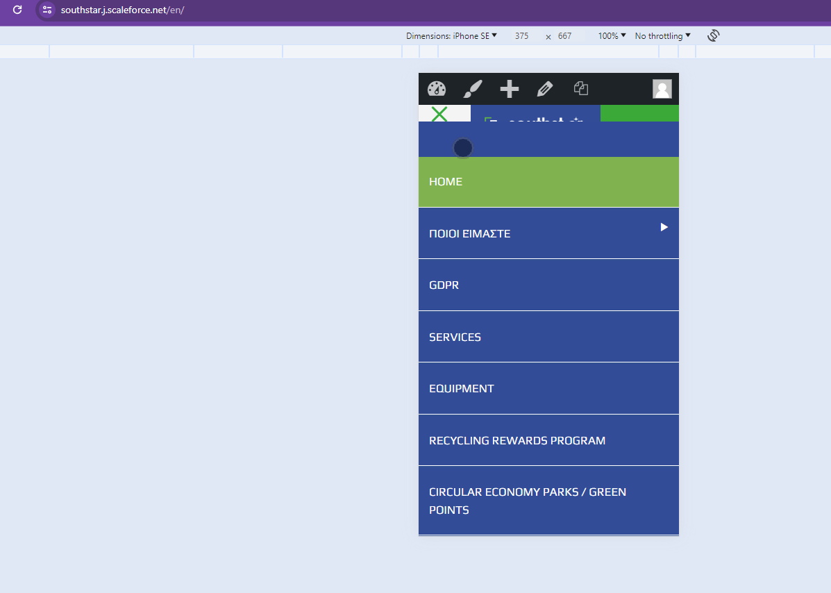Click the URL southstar.j.scaleforce.net address
The width and height of the screenshot is (831, 593).
click(x=122, y=10)
